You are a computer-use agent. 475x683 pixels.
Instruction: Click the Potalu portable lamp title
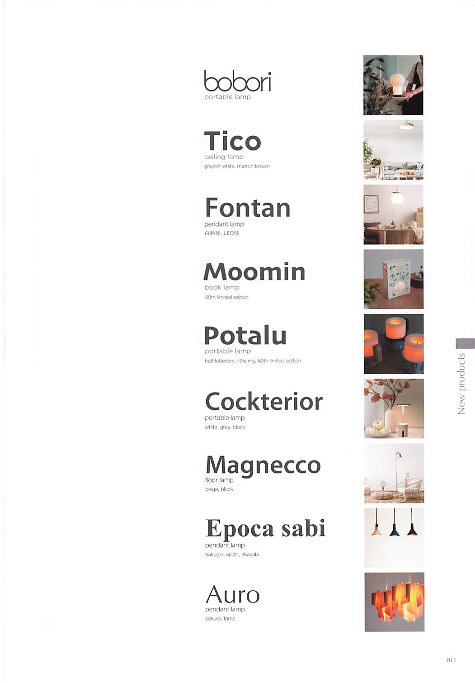click(245, 336)
